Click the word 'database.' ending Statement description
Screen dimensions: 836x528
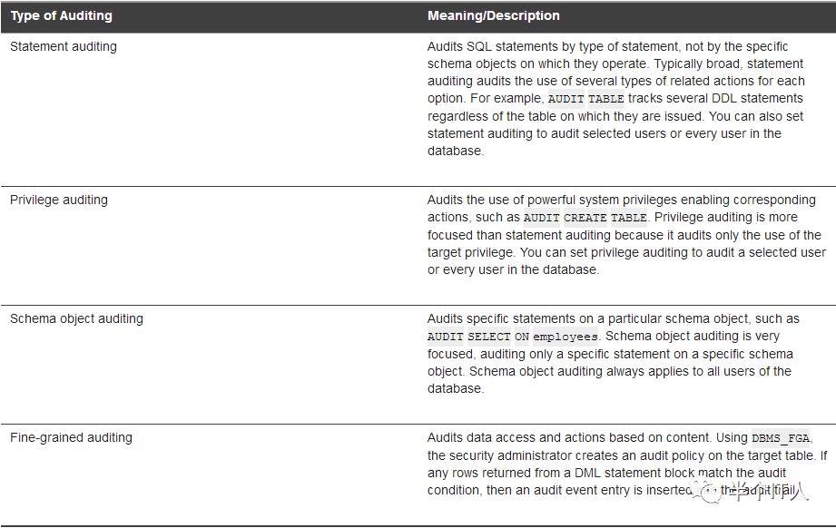pos(456,151)
